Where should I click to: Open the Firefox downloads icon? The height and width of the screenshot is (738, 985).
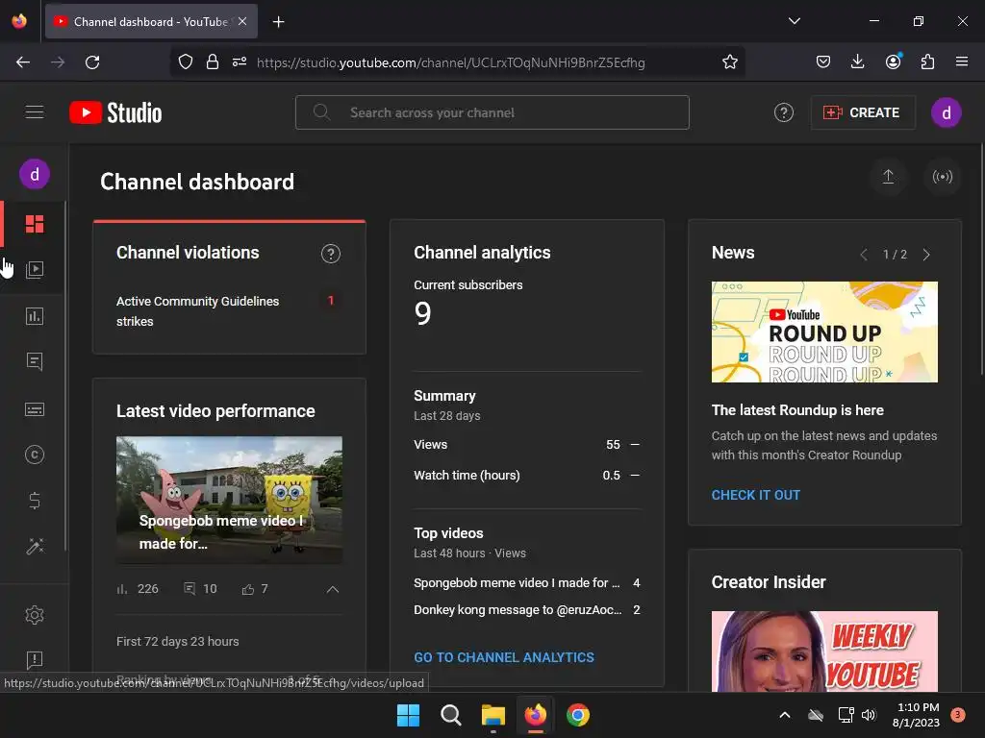coord(857,61)
